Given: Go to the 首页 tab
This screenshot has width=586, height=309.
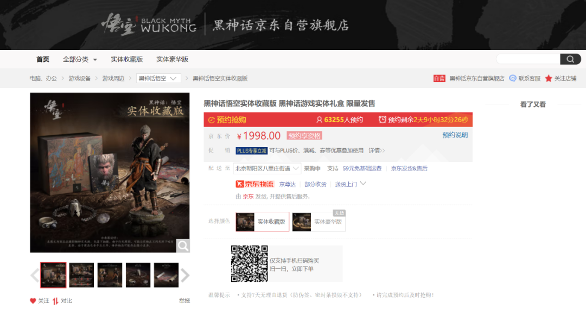Looking at the screenshot, I should click(43, 60).
